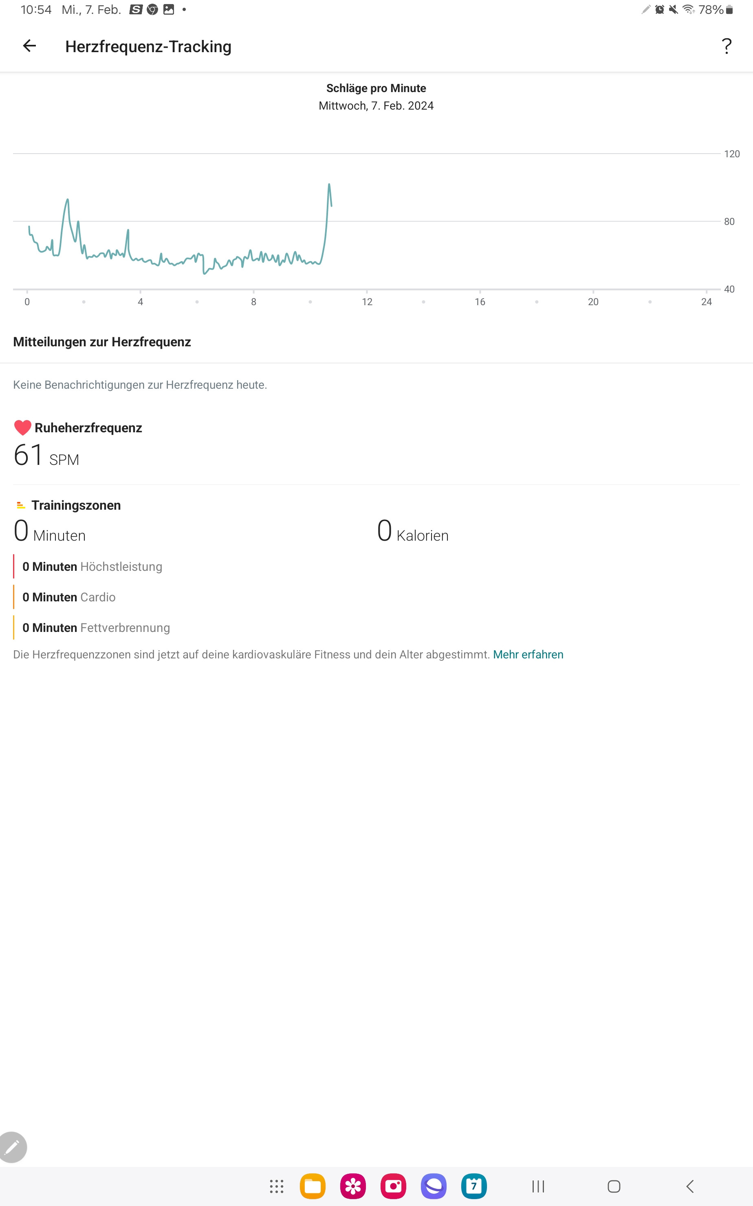Open the teal Calendar app
This screenshot has width=753, height=1206.
point(474,1186)
